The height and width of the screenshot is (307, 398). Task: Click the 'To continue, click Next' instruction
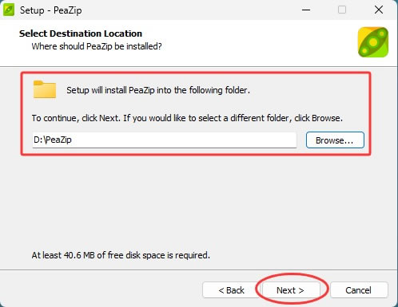coord(187,118)
